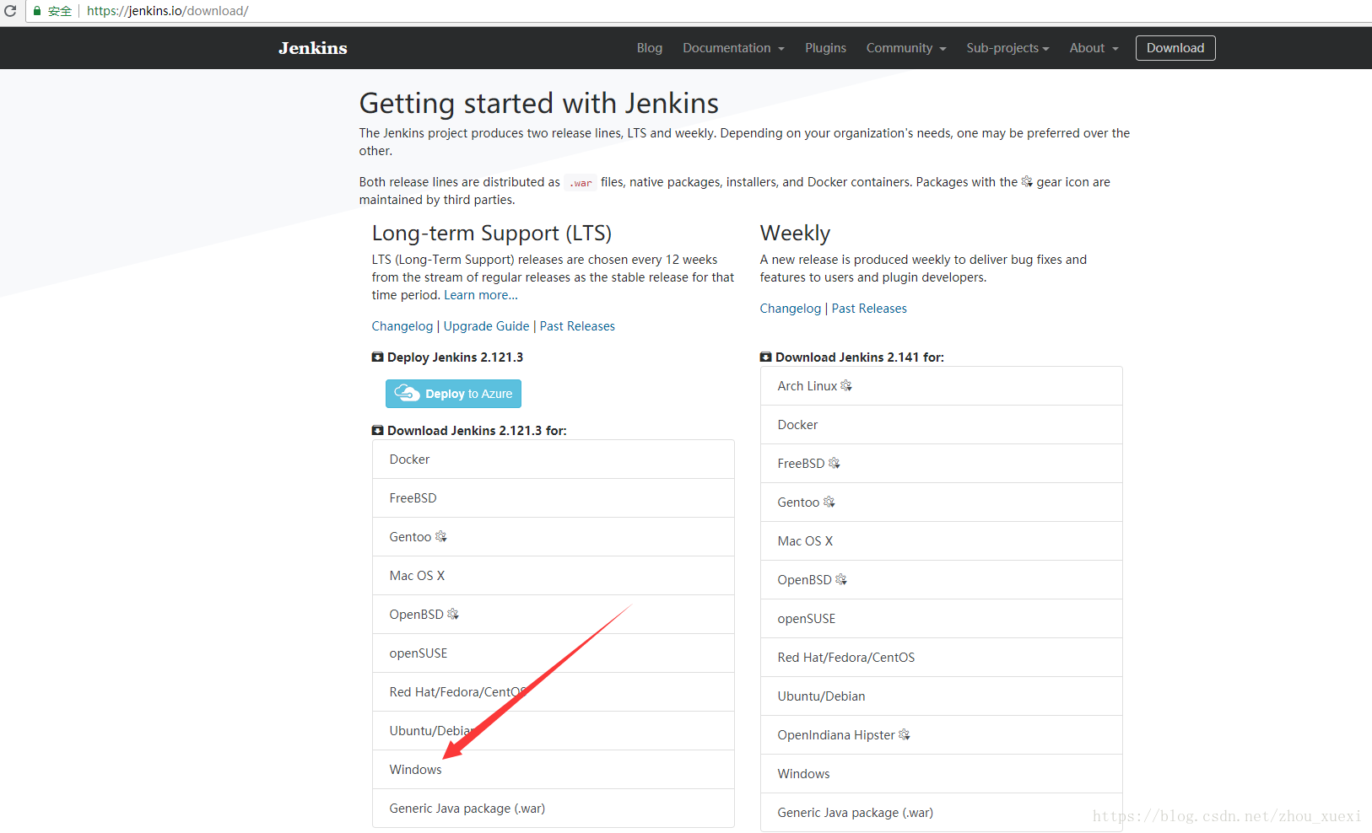Open the LTS Changelog link
The width and height of the screenshot is (1372, 833).
pos(402,326)
